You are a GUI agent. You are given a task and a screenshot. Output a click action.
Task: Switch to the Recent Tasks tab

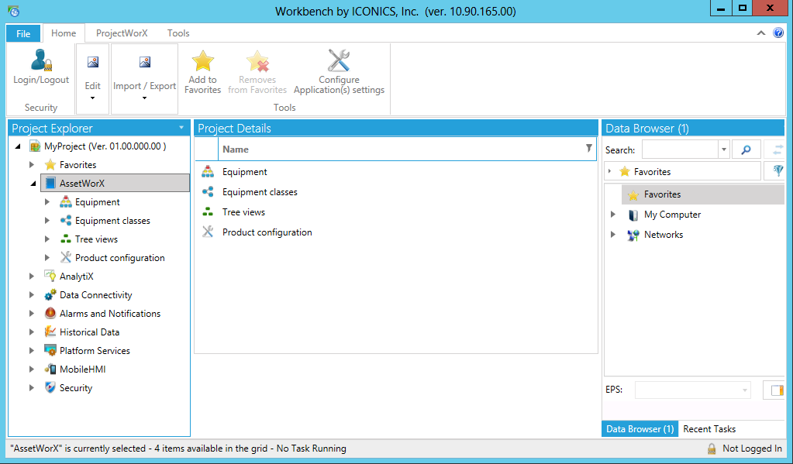(x=709, y=429)
